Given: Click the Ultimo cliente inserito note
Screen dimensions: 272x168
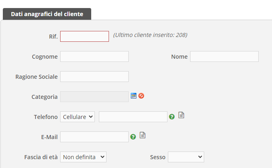Looking at the screenshot, I should point(150,35).
